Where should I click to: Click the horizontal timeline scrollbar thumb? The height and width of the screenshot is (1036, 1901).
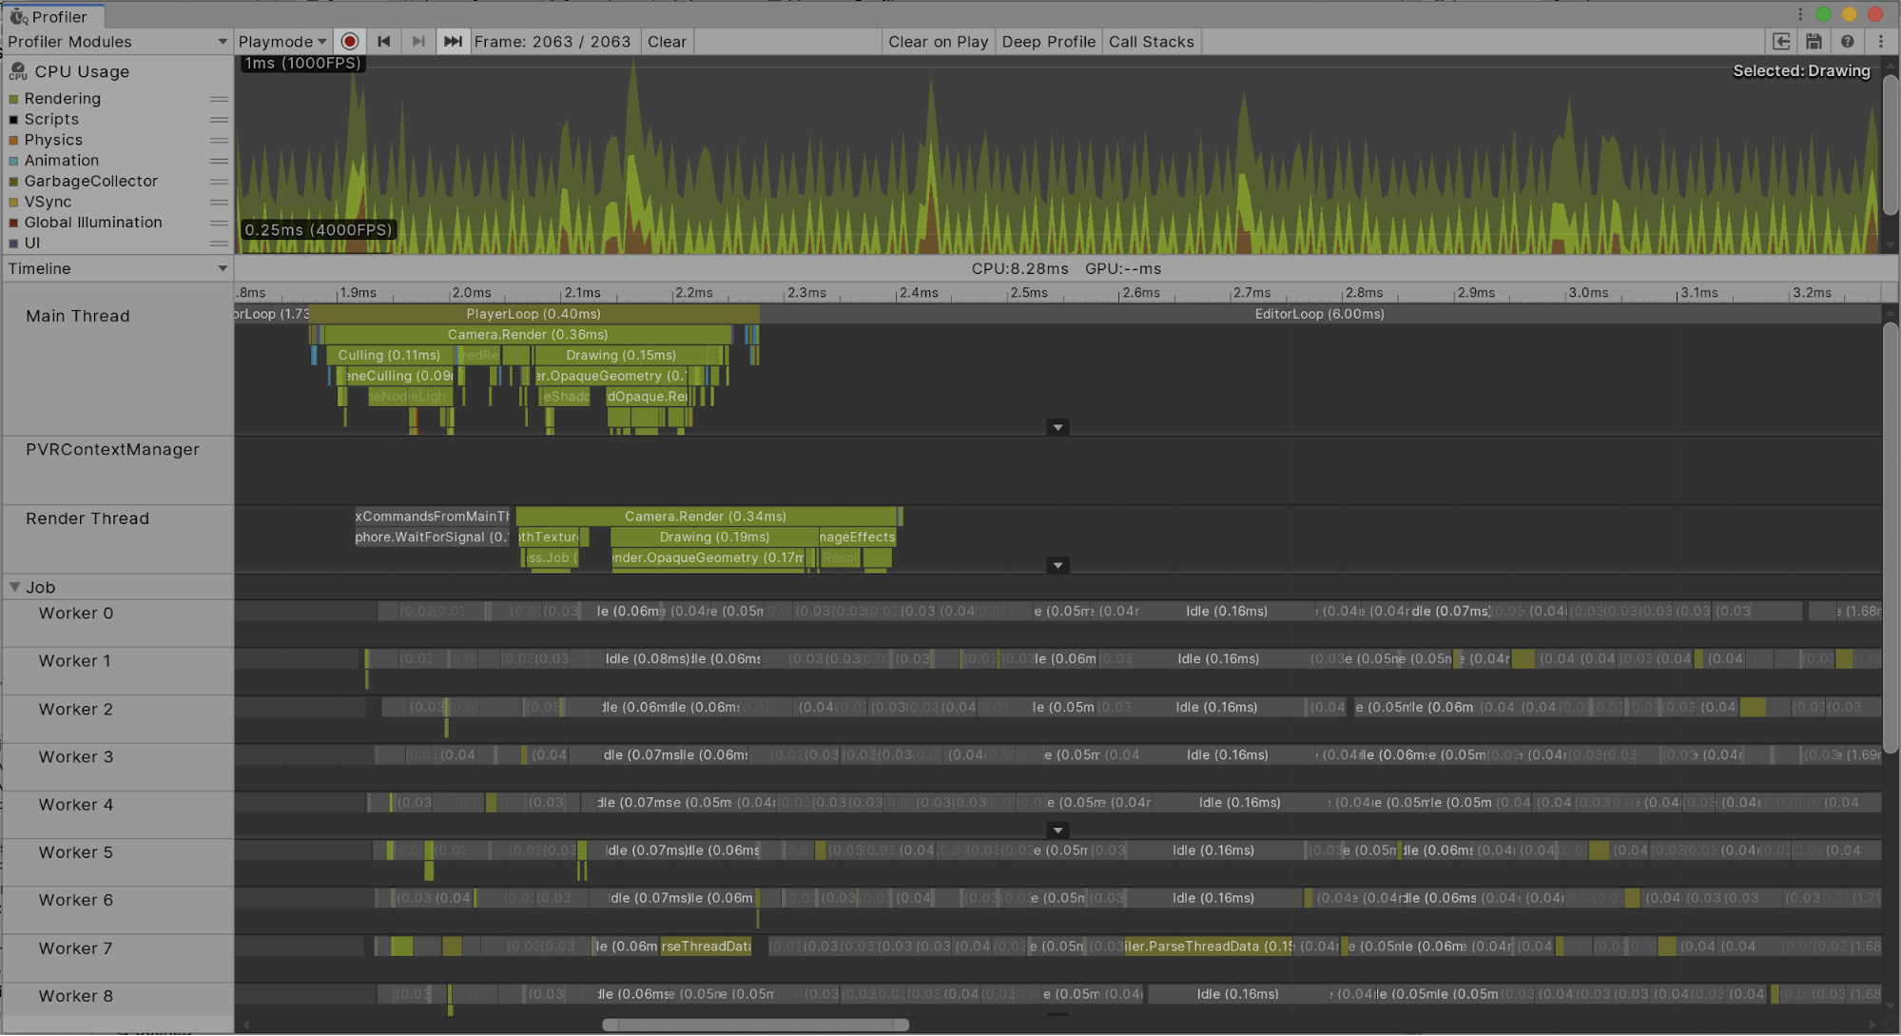tap(755, 1025)
